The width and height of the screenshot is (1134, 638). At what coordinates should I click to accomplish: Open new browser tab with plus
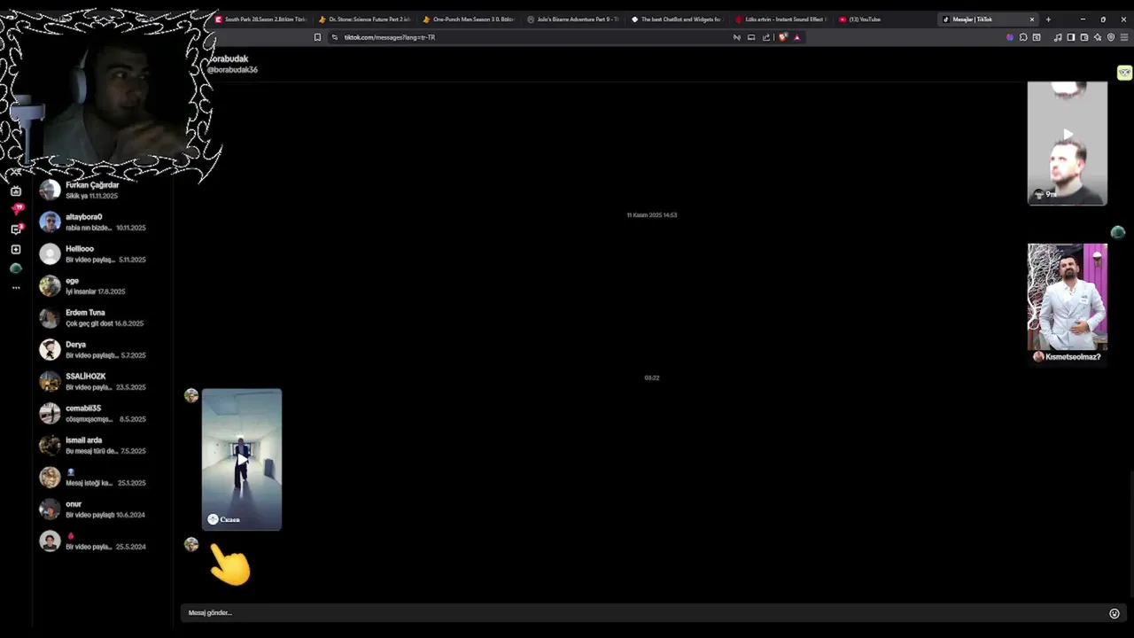tap(1048, 19)
